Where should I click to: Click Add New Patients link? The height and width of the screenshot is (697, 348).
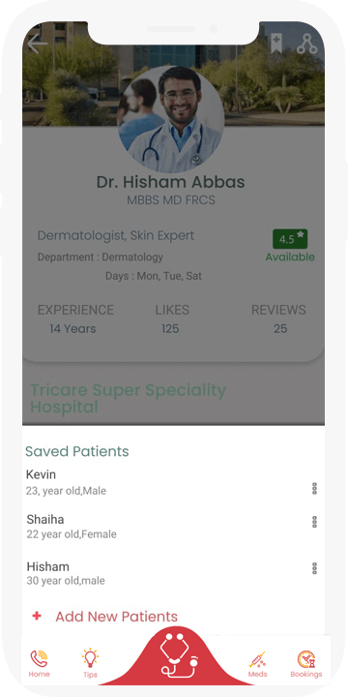(116, 617)
